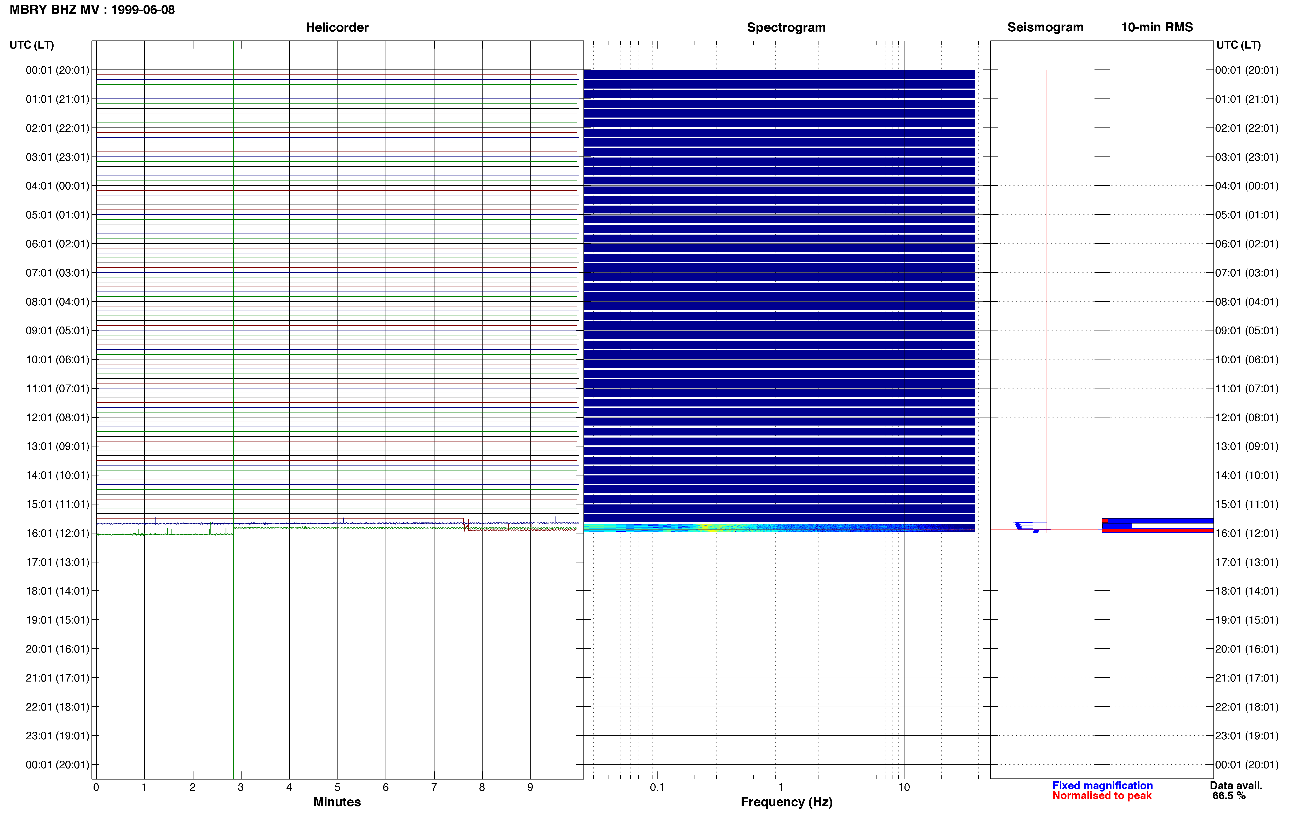Click right-axis time label "09:01 (05:01)"
The width and height of the screenshot is (1312, 820).
(x=1247, y=331)
